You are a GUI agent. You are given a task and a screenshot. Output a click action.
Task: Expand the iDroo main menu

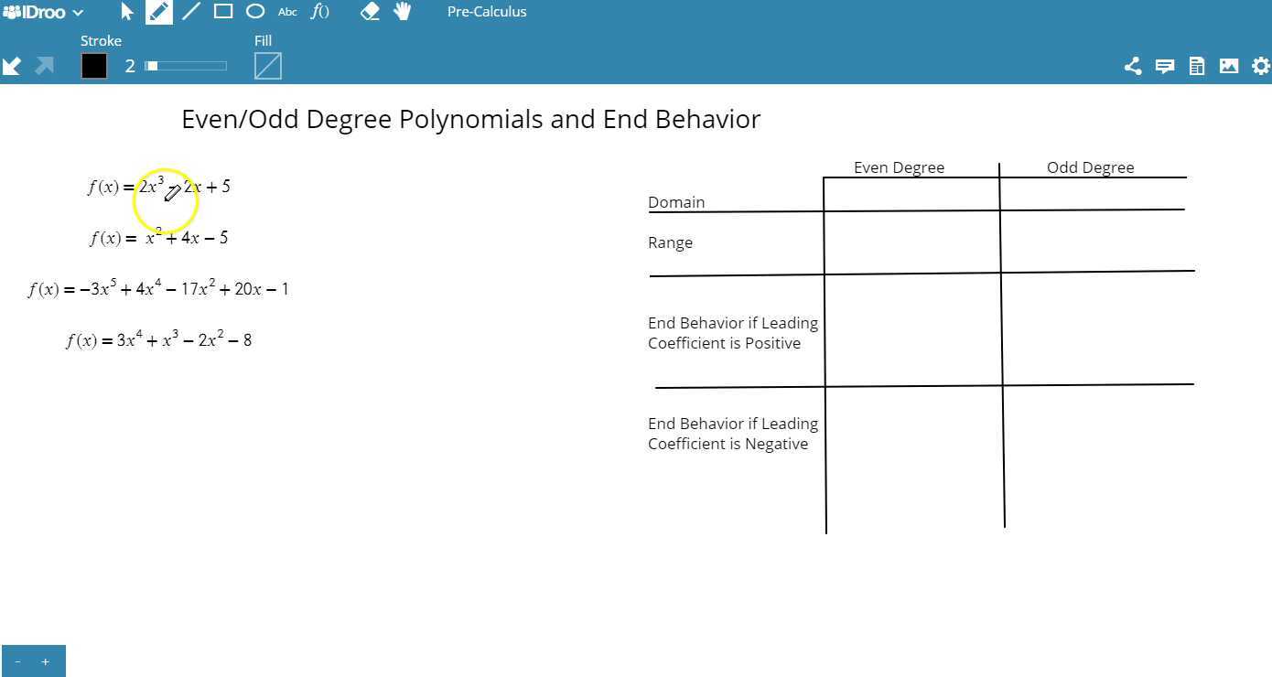43,11
